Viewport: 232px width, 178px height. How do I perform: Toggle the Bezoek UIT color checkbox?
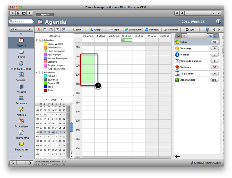click(45, 83)
